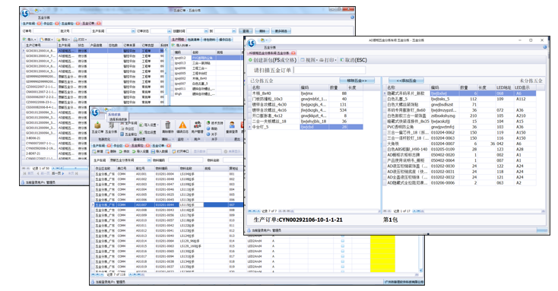Click the LS application logo in sorting window

252,43
